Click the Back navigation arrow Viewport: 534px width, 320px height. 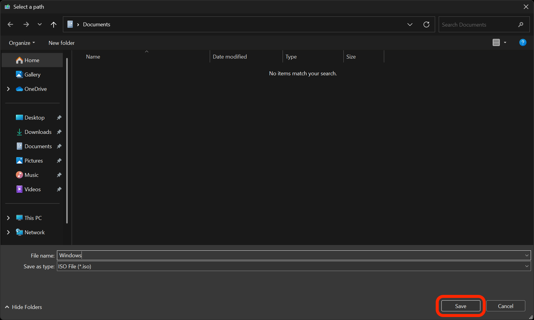10,25
